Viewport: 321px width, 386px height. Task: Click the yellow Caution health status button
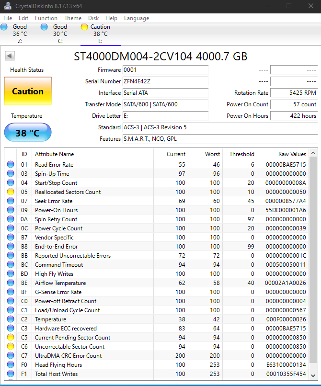(x=28, y=91)
